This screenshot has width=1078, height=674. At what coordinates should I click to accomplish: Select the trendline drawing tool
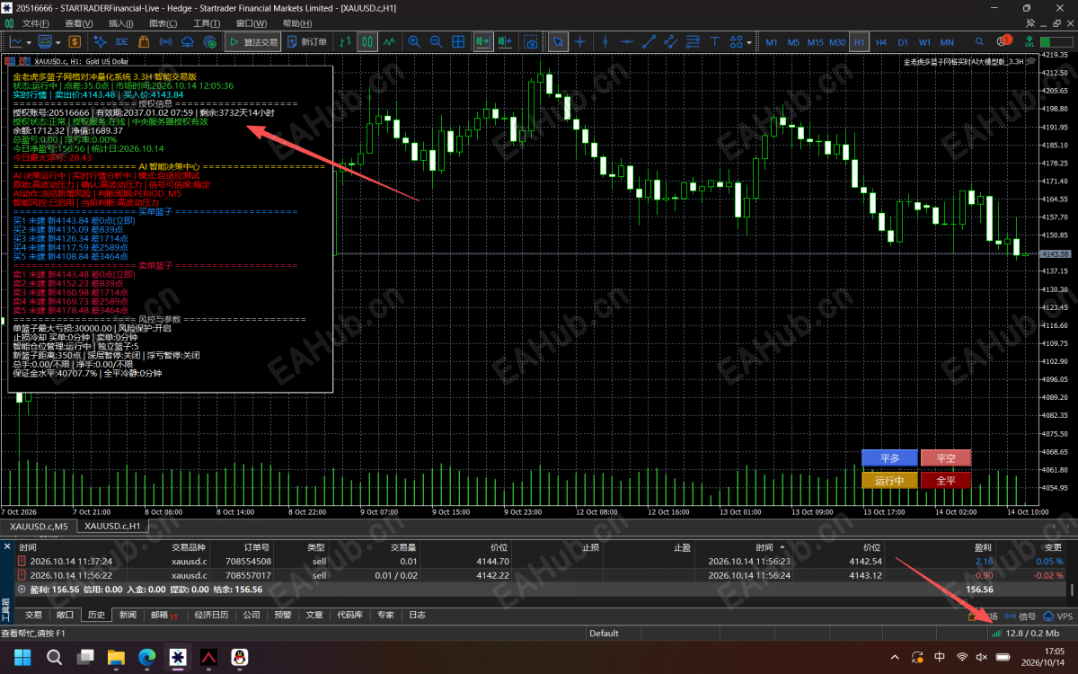pyautogui.click(x=649, y=41)
